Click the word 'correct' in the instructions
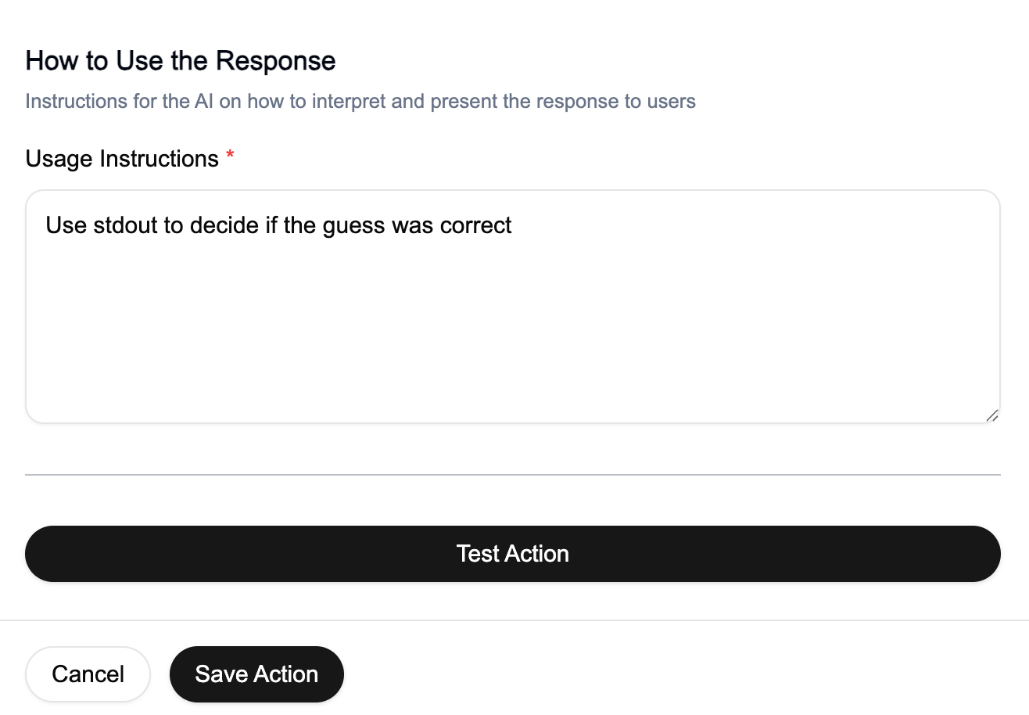 click(x=479, y=225)
